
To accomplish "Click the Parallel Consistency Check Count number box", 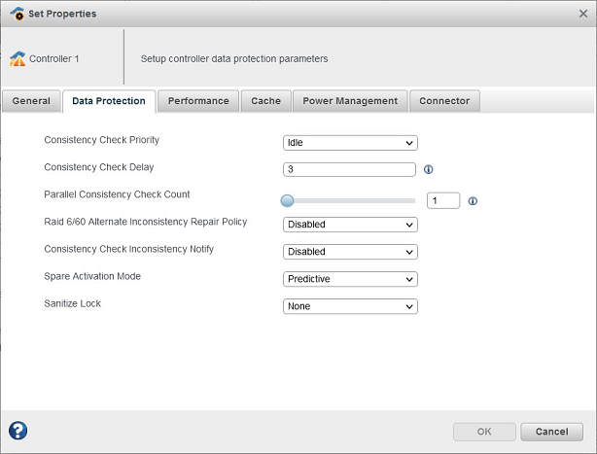I will (x=443, y=200).
